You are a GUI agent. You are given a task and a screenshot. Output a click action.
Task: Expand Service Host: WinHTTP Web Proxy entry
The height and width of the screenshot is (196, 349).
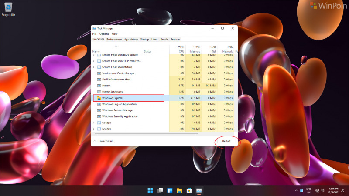tap(94, 61)
